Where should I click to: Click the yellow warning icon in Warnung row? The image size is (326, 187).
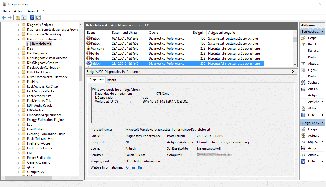(x=89, y=49)
